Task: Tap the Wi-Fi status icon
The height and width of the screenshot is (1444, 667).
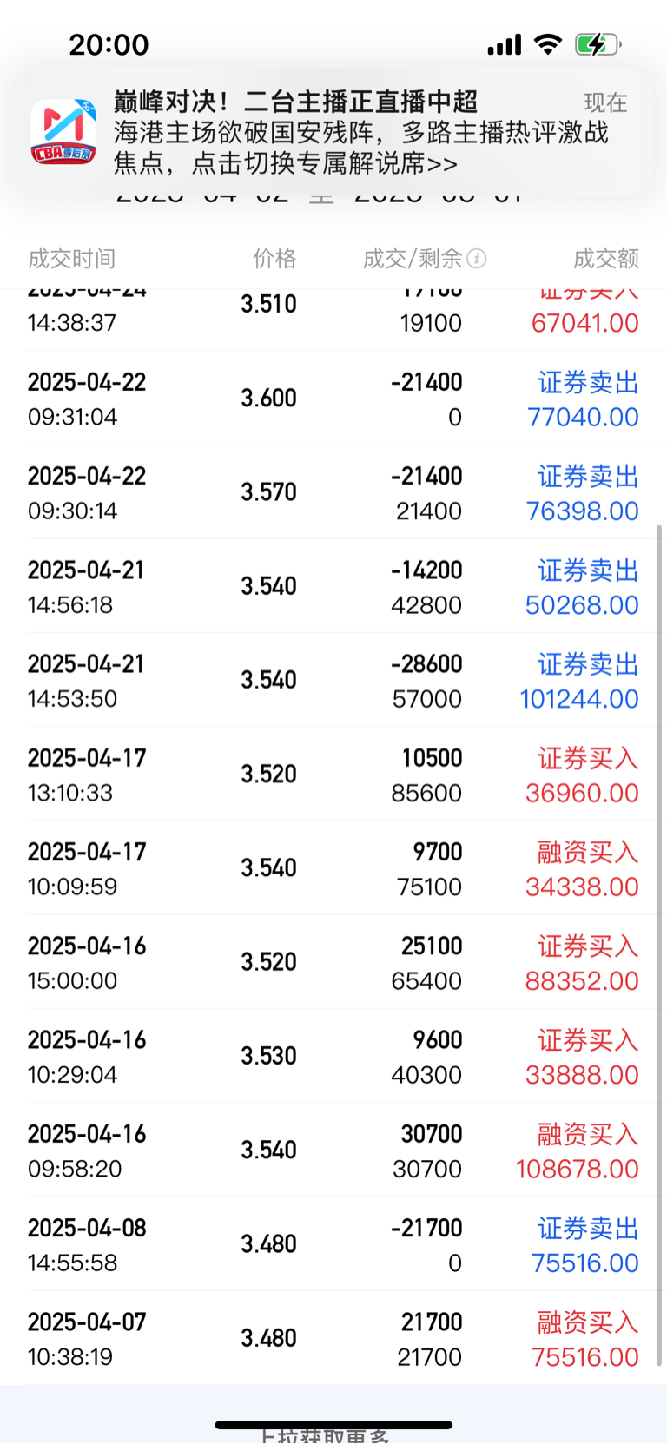Action: (547, 44)
